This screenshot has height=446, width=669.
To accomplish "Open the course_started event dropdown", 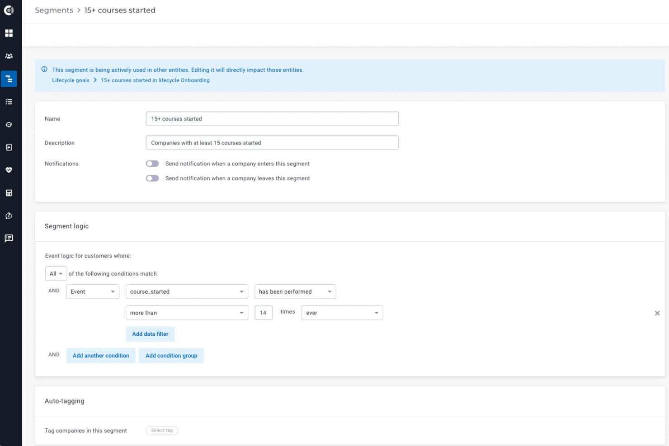I will pos(187,291).
